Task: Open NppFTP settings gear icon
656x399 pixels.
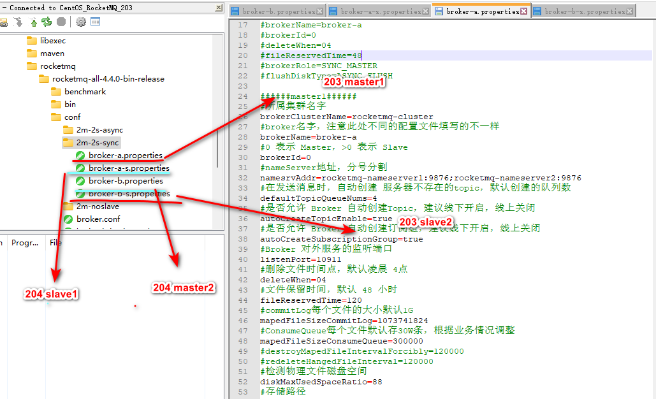Action: (x=81, y=22)
